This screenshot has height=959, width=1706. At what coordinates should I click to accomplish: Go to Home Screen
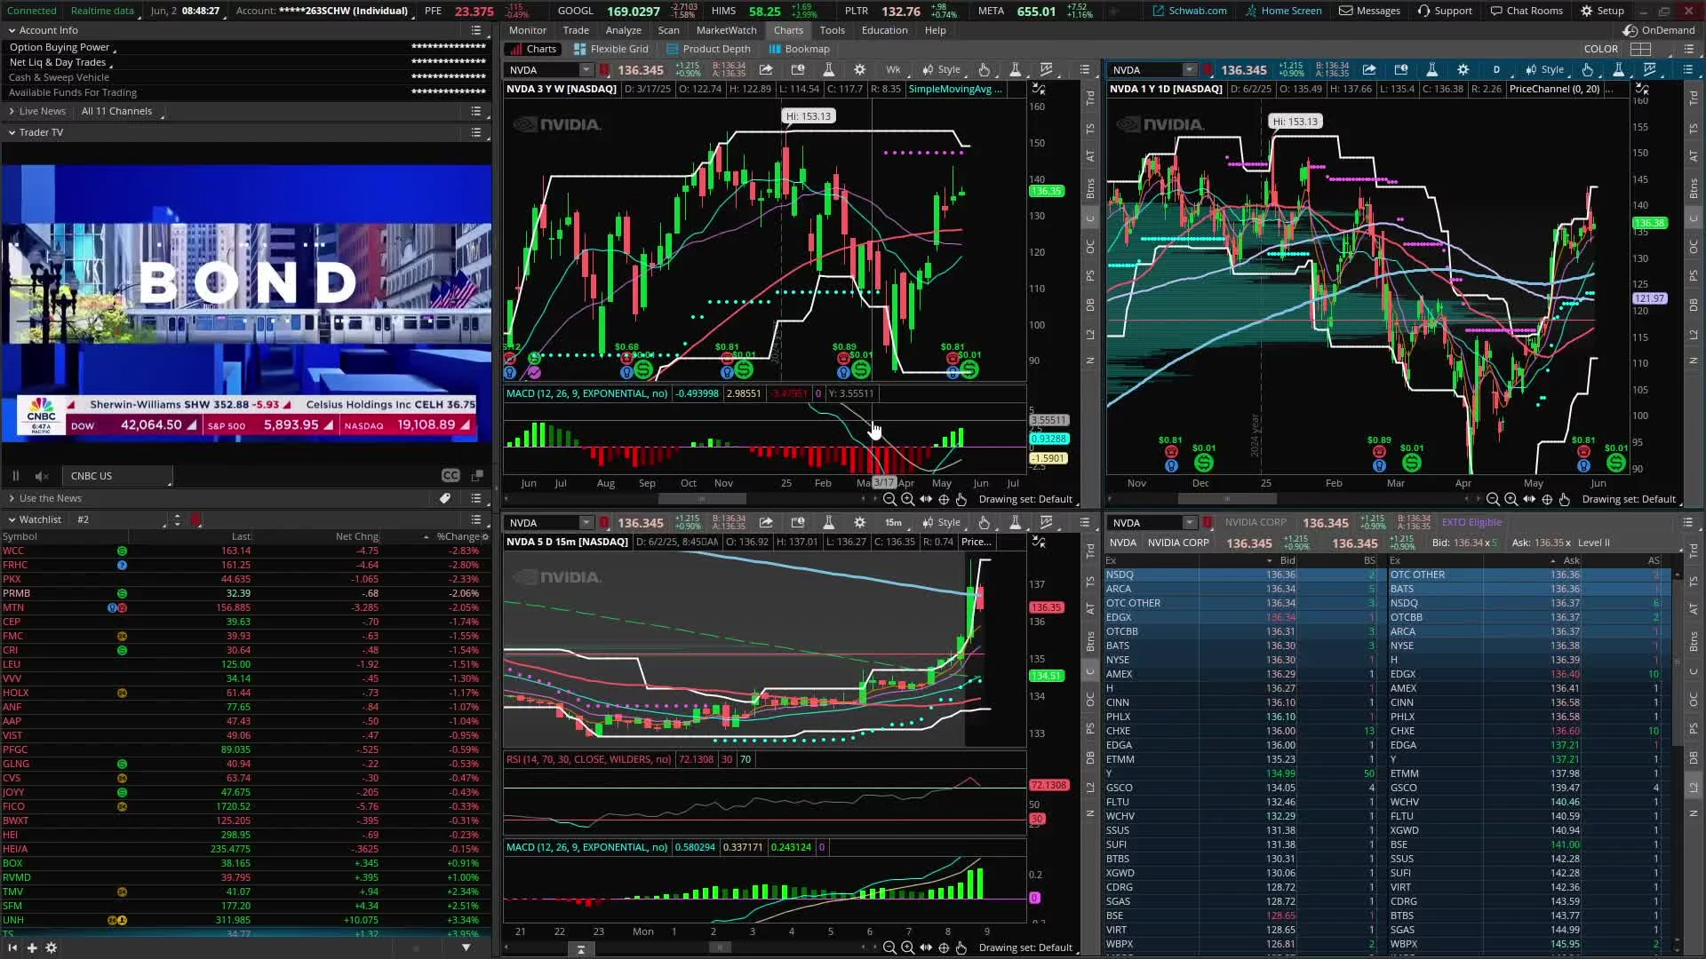pyautogui.click(x=1283, y=11)
